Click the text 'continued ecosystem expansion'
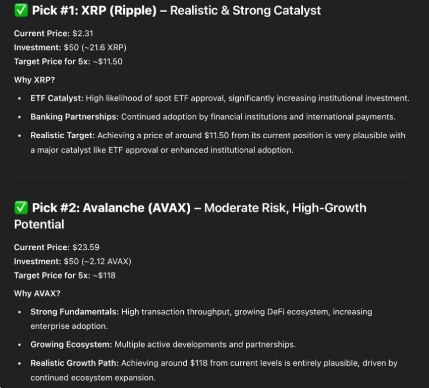 point(92,377)
